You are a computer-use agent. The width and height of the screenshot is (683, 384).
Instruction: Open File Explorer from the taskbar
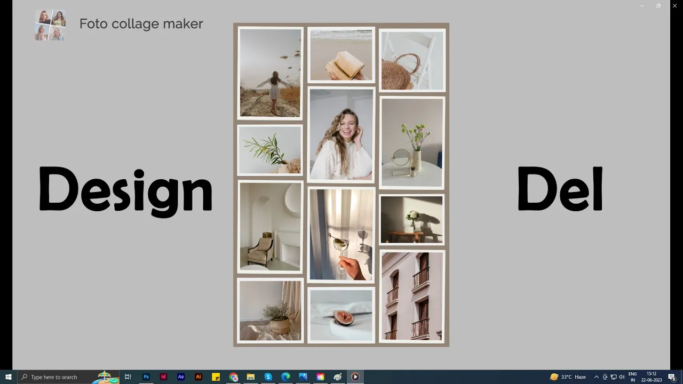251,377
